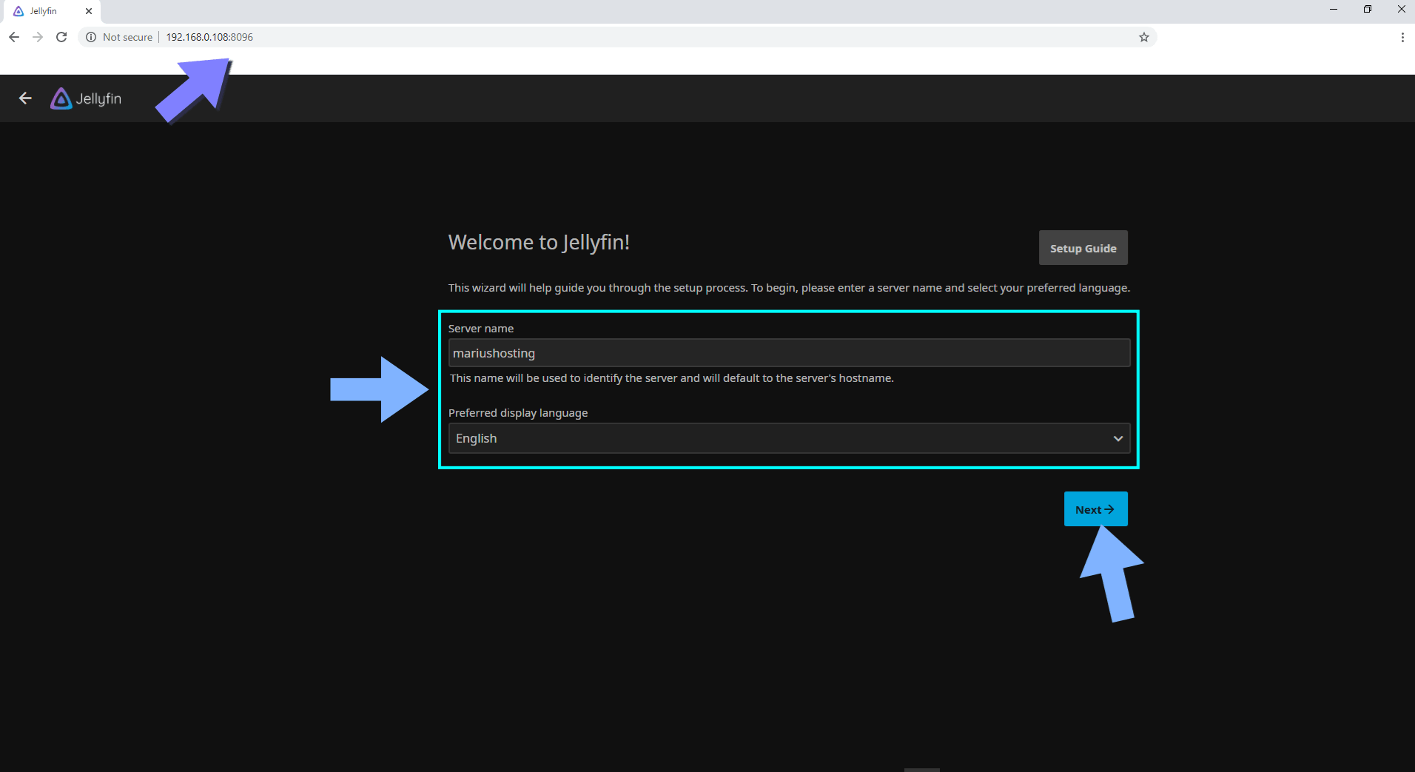The height and width of the screenshot is (772, 1415).
Task: Select the Jellyfin browser tab
Action: pos(50,11)
